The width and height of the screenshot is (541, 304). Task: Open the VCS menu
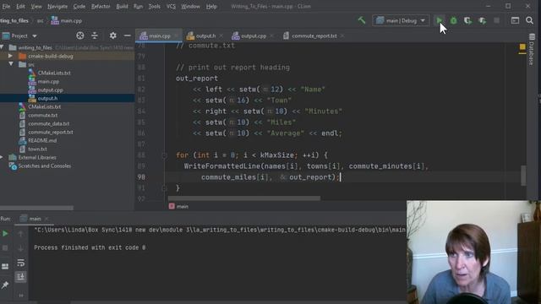171,6
